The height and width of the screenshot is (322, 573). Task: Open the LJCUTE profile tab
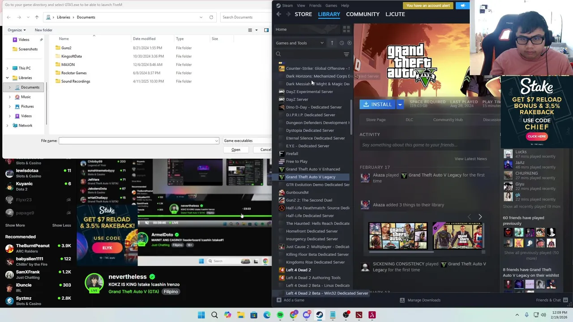tap(395, 14)
